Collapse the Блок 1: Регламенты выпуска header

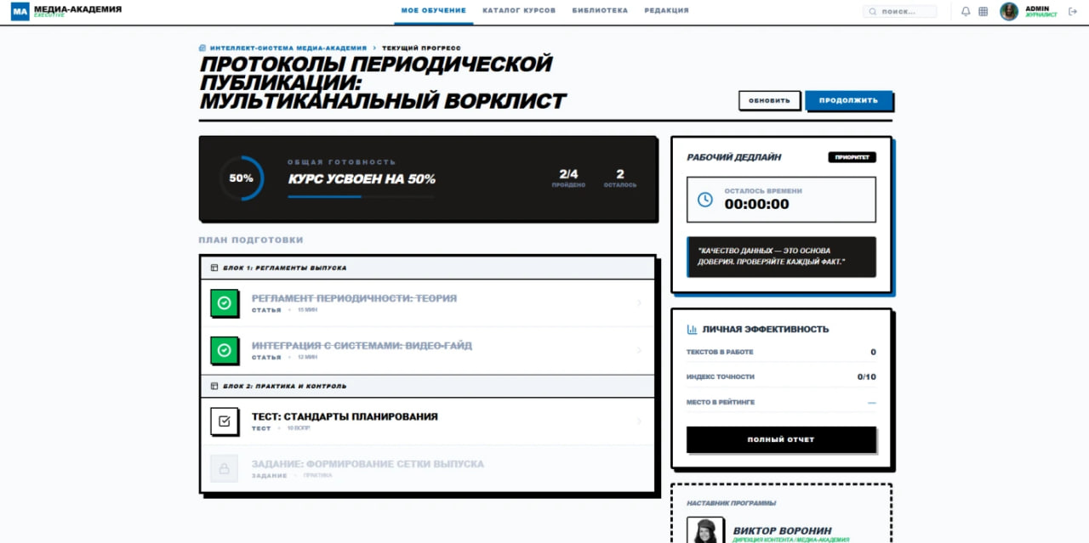click(427, 268)
